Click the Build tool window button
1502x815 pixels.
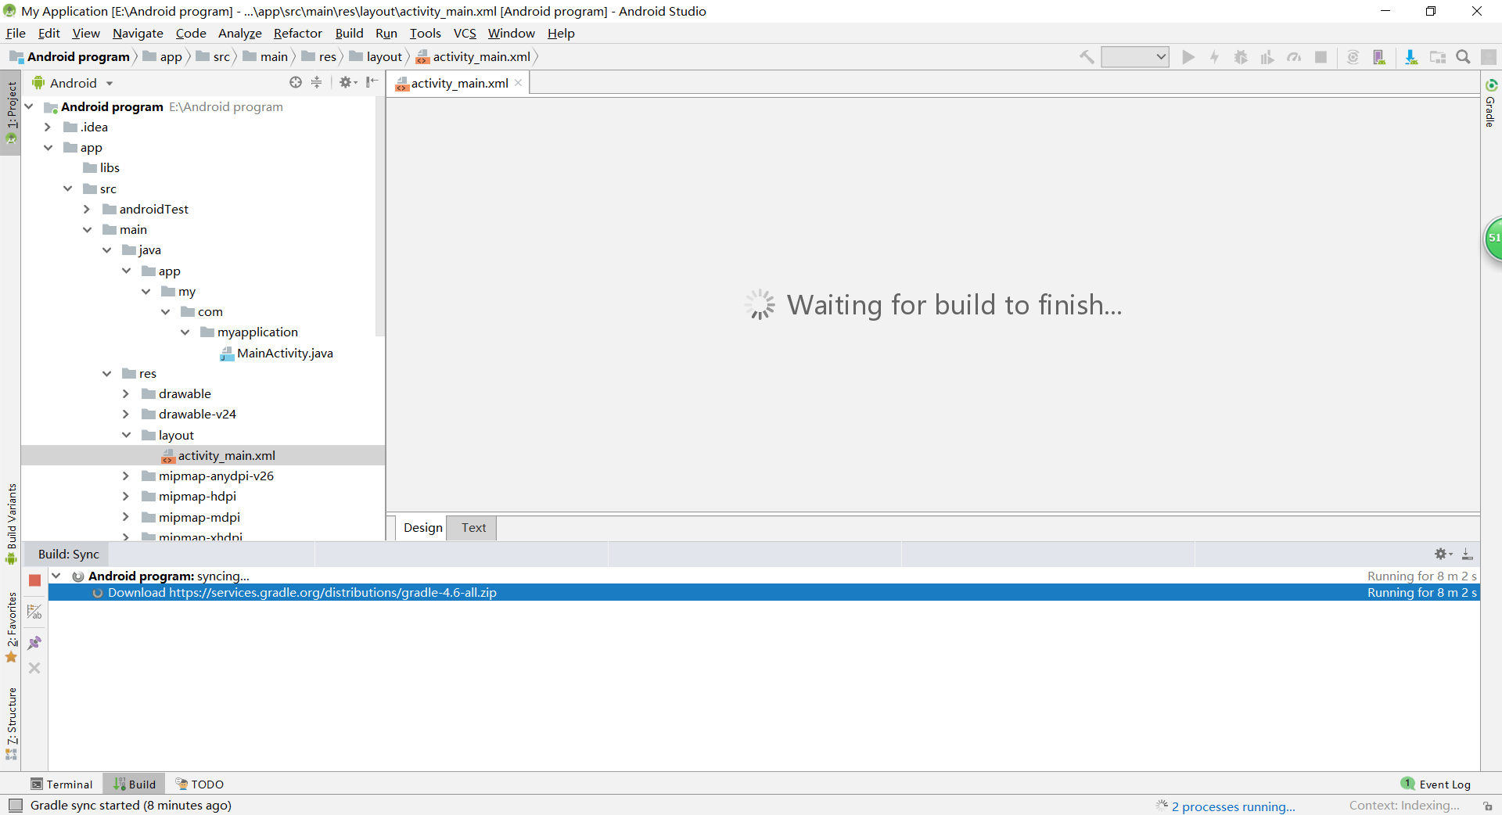pos(135,784)
